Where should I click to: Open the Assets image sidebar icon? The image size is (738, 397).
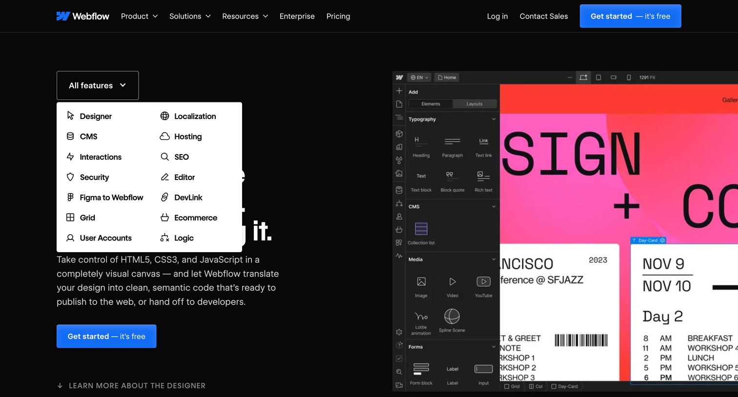tap(399, 174)
